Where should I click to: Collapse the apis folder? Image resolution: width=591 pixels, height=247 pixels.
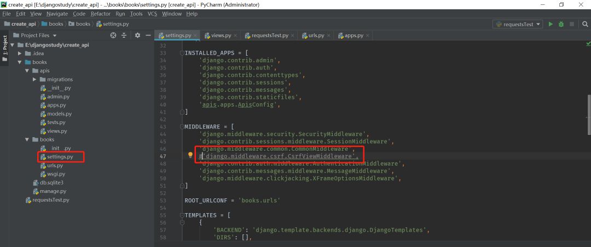pos(27,71)
